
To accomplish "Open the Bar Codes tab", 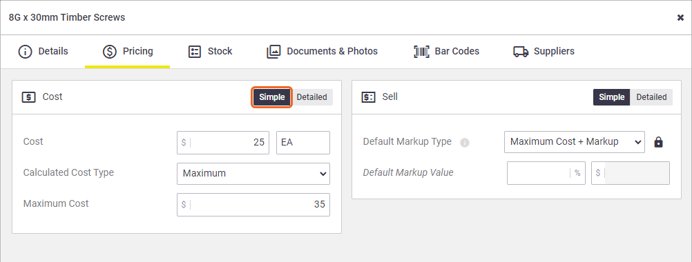I will (446, 52).
